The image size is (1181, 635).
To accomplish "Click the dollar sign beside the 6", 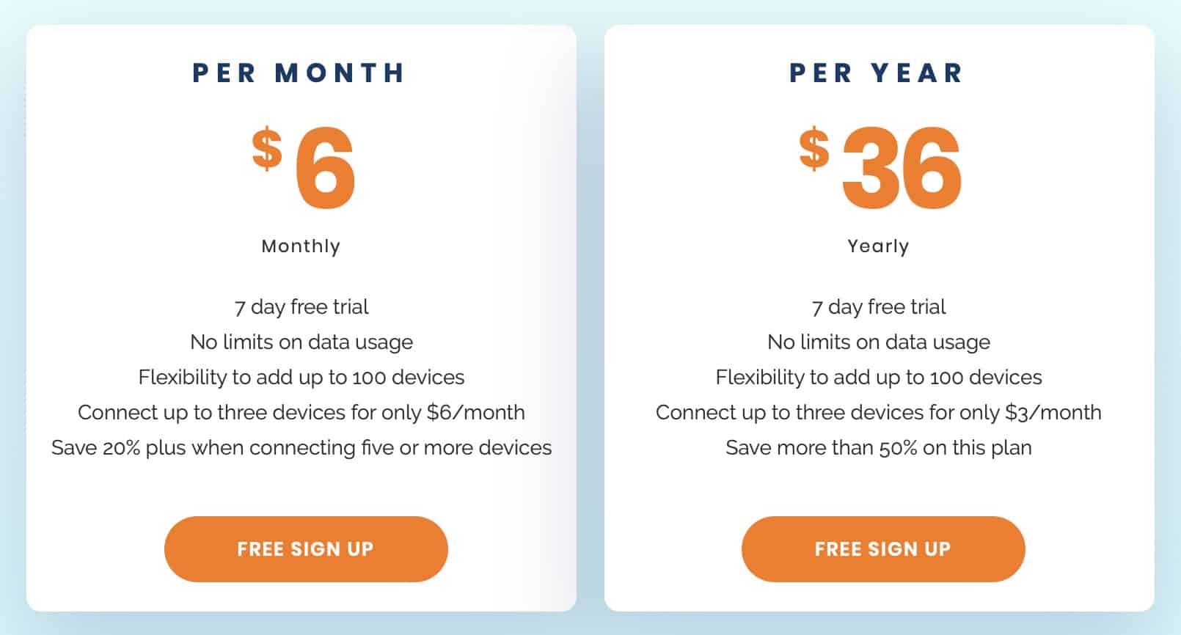I will (x=267, y=149).
